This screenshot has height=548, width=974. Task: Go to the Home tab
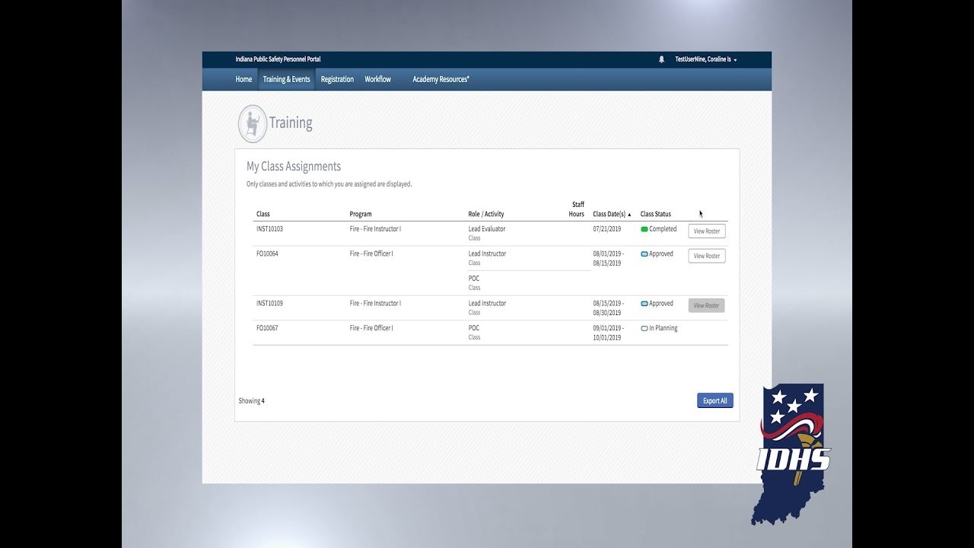(x=243, y=79)
